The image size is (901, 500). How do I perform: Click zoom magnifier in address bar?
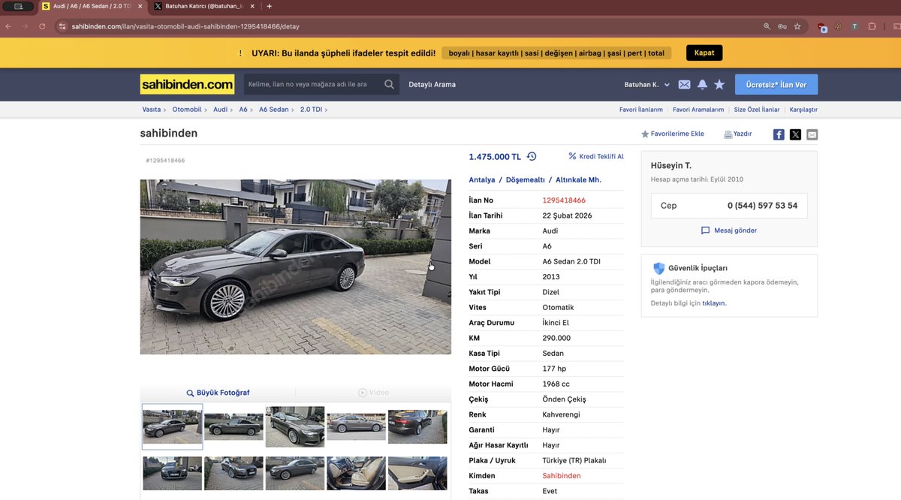767,26
